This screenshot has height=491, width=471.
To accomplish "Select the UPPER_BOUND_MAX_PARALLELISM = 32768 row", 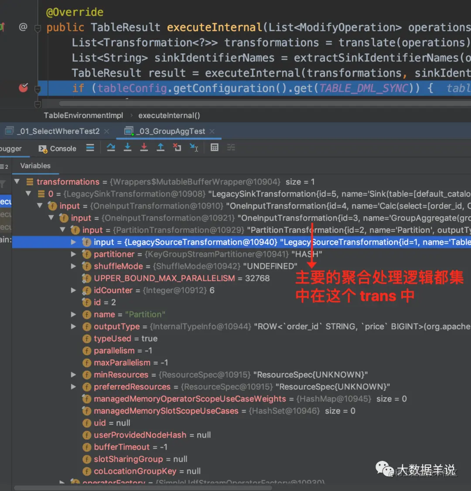I will [x=241, y=278].
